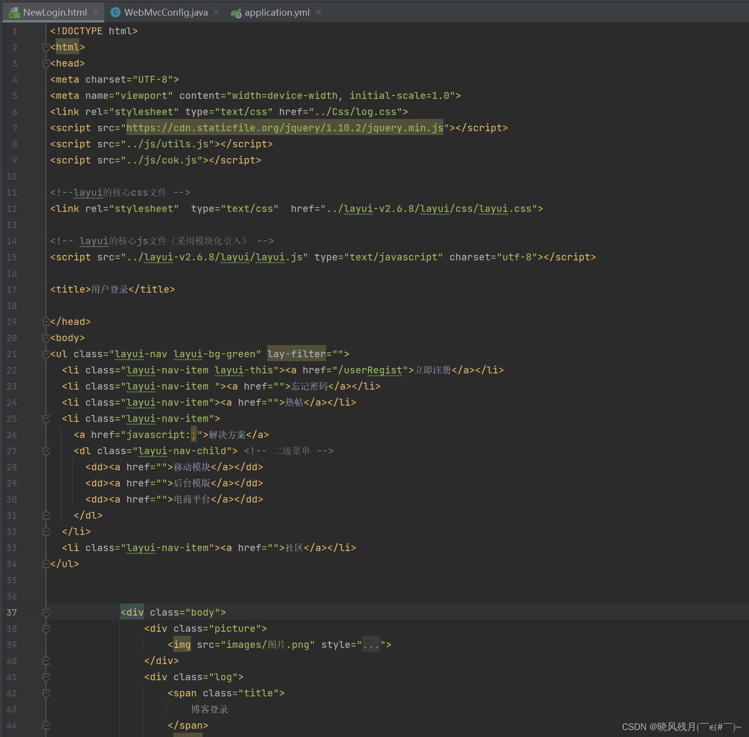Click fold end marker at </ul> line 34

tap(46, 564)
